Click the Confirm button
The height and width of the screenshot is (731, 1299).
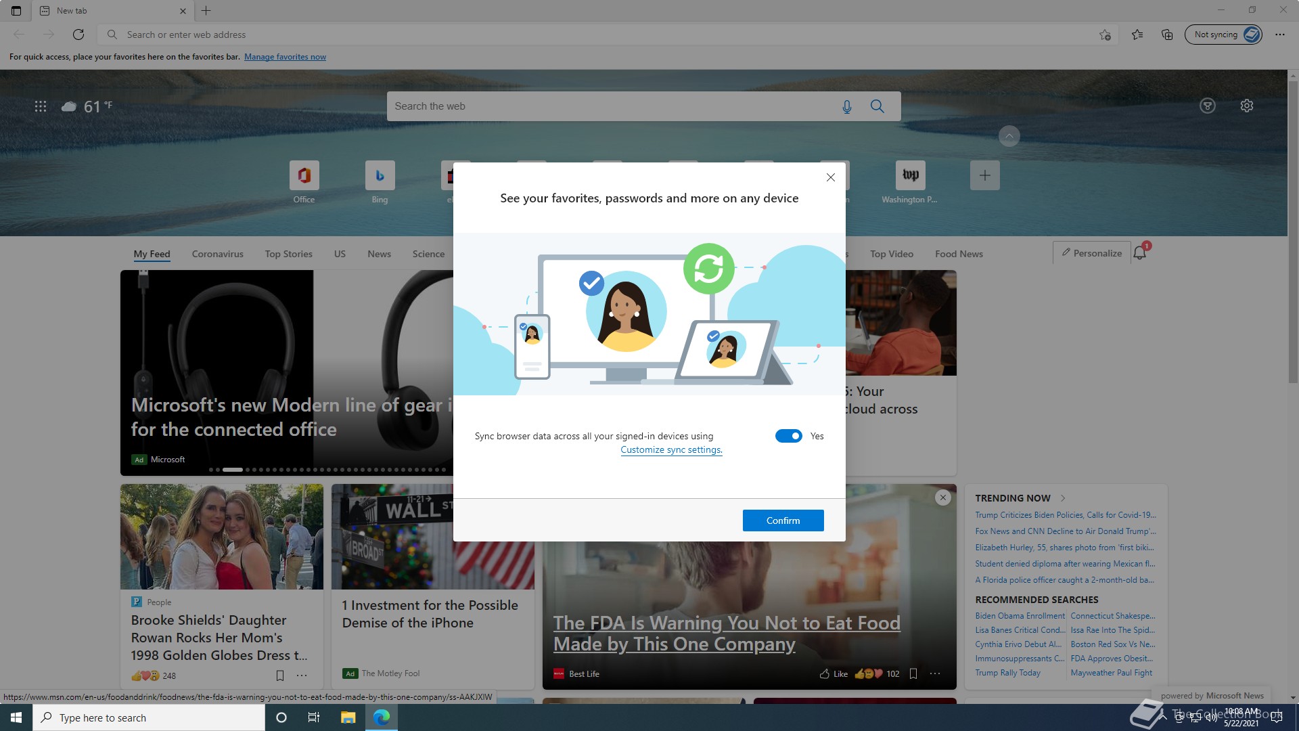click(x=783, y=520)
